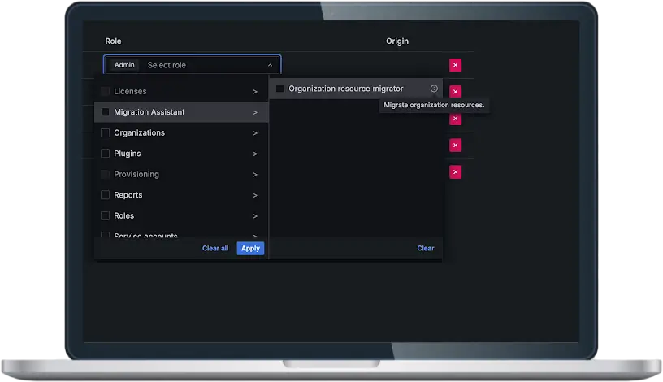Collapse the role picker with the chevron
Viewport: 663px width, 382px height.
coord(270,65)
